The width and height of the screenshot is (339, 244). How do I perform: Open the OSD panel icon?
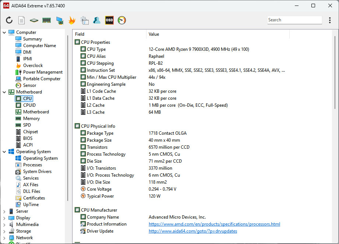pyautogui.click(x=109, y=20)
